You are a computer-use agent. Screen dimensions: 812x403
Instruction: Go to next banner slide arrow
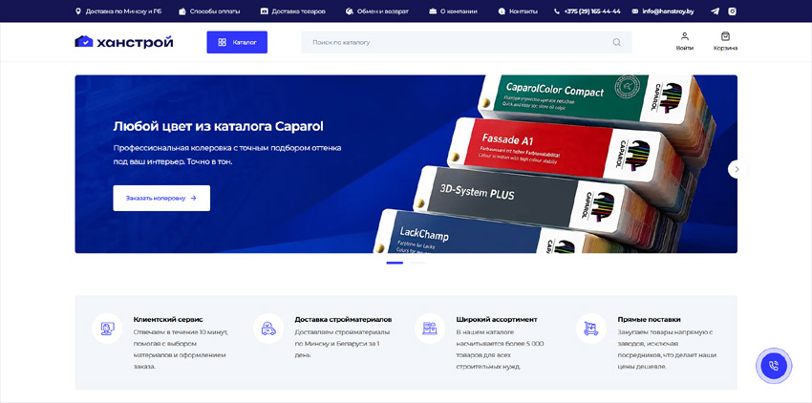coord(737,169)
